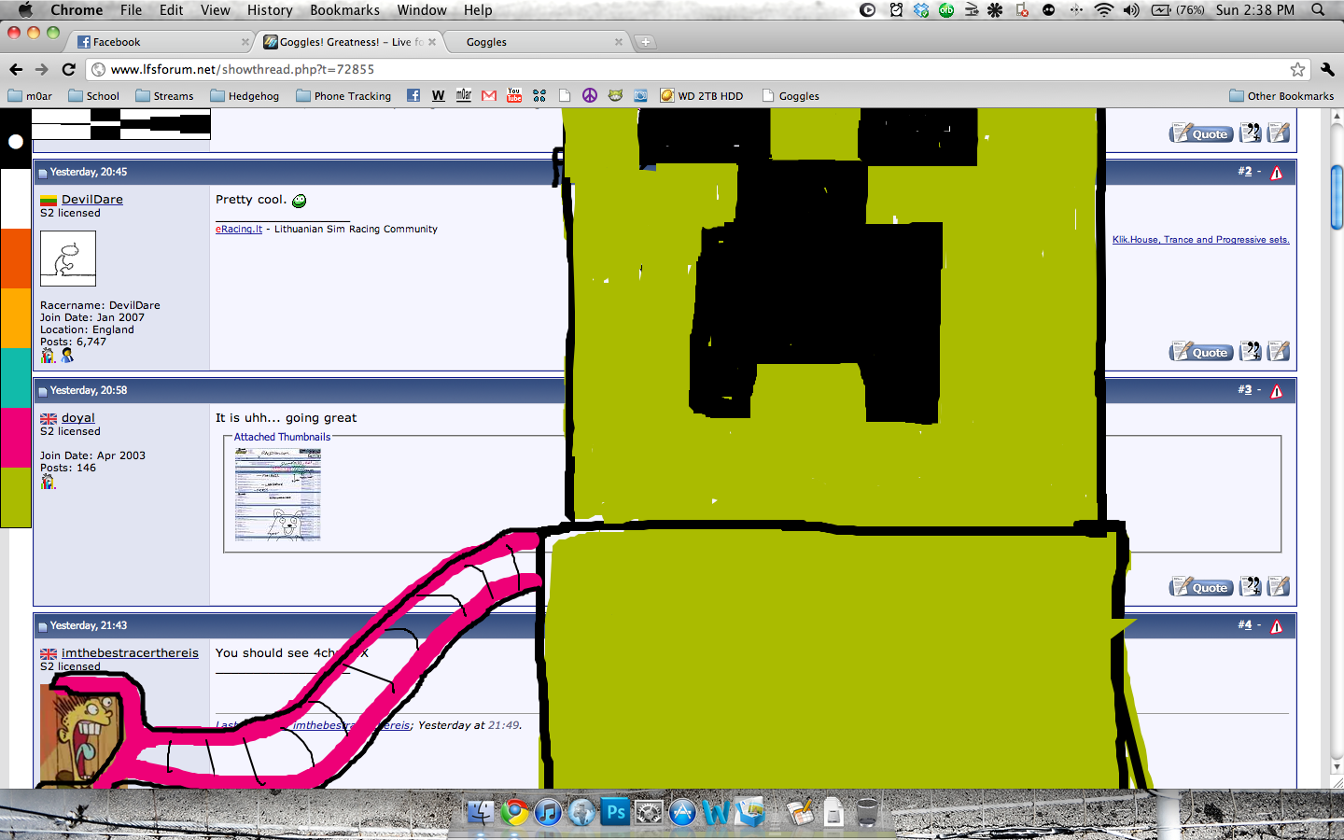Open the purple peace sign bookmark
Viewport: 1344px width, 840px height.
pos(589,95)
